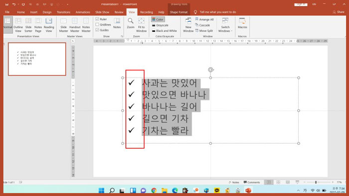Image resolution: width=349 pixels, height=196 pixels.
Task: Undo the last action
Action: 14,4
